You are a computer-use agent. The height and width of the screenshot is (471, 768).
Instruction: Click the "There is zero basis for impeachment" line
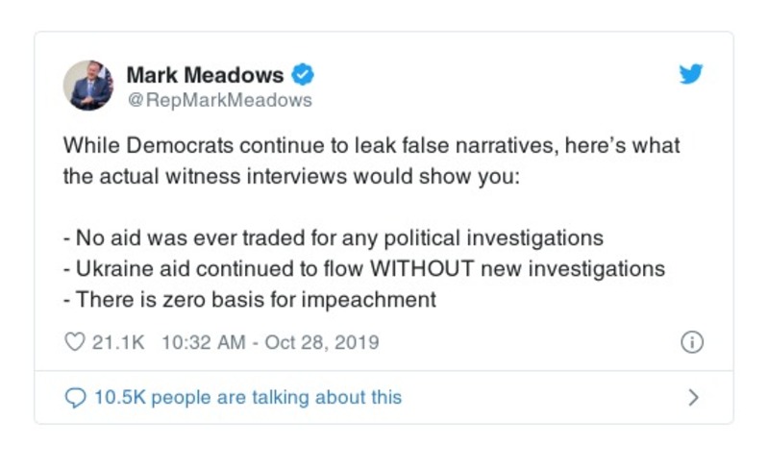pyautogui.click(x=250, y=299)
